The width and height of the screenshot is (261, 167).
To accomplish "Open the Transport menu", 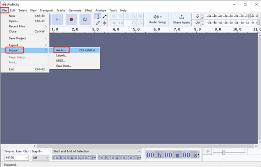I will tap(46, 10).
